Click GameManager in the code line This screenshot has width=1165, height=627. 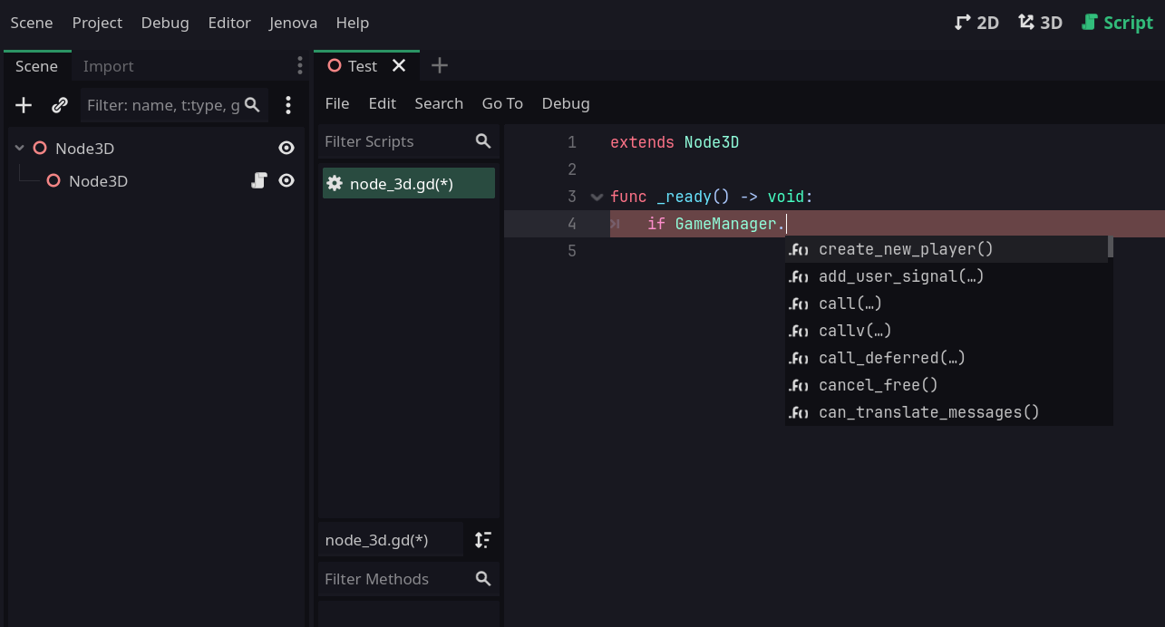click(725, 224)
